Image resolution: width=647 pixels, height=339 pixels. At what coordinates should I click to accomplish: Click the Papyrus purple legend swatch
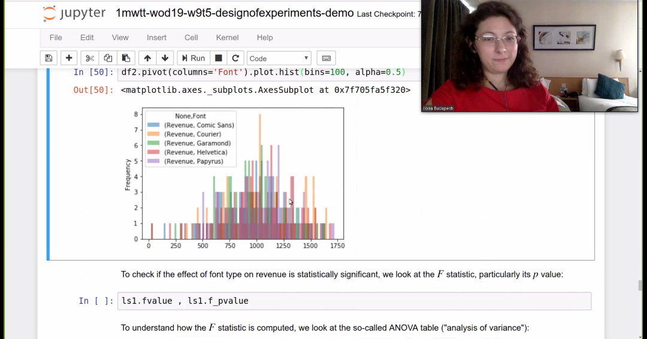click(153, 161)
